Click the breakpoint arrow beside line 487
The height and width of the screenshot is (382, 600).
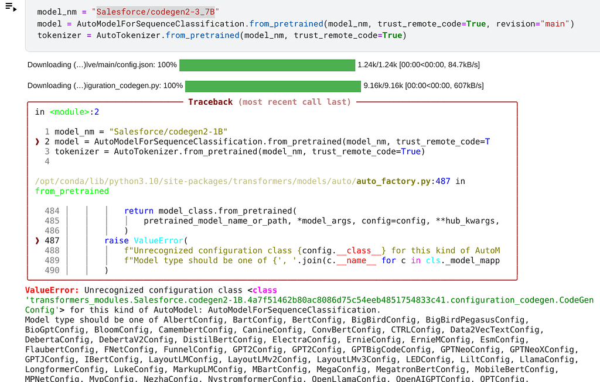click(38, 240)
